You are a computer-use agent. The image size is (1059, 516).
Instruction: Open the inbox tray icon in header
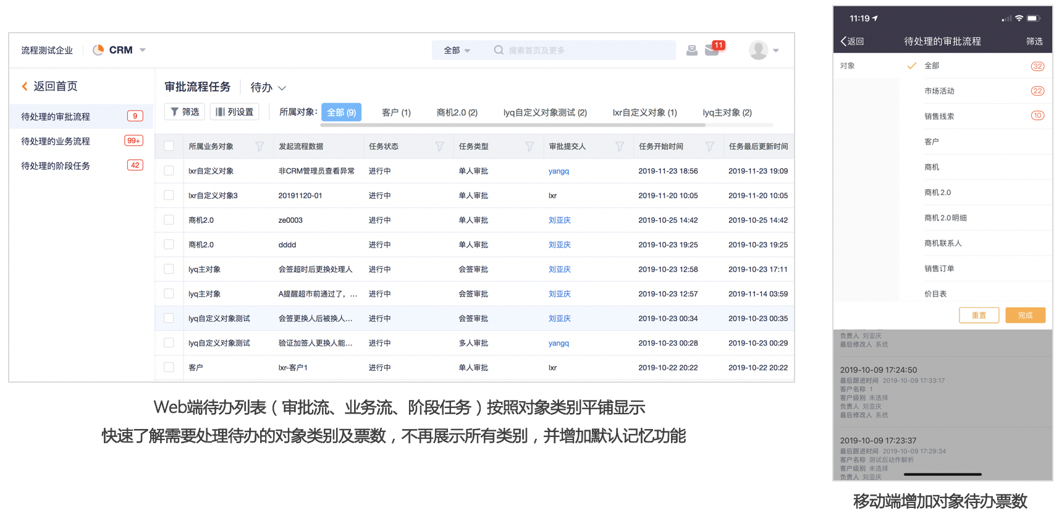click(692, 50)
